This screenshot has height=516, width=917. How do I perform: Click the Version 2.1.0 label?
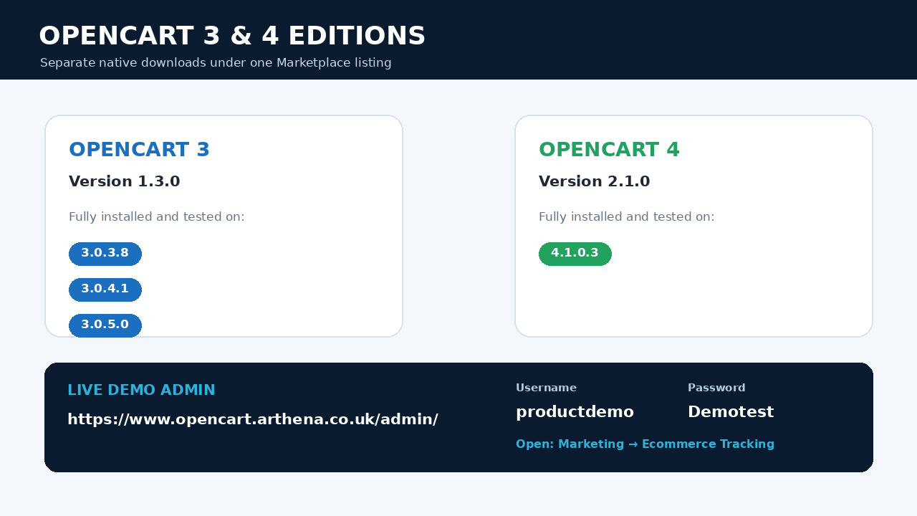pos(594,182)
